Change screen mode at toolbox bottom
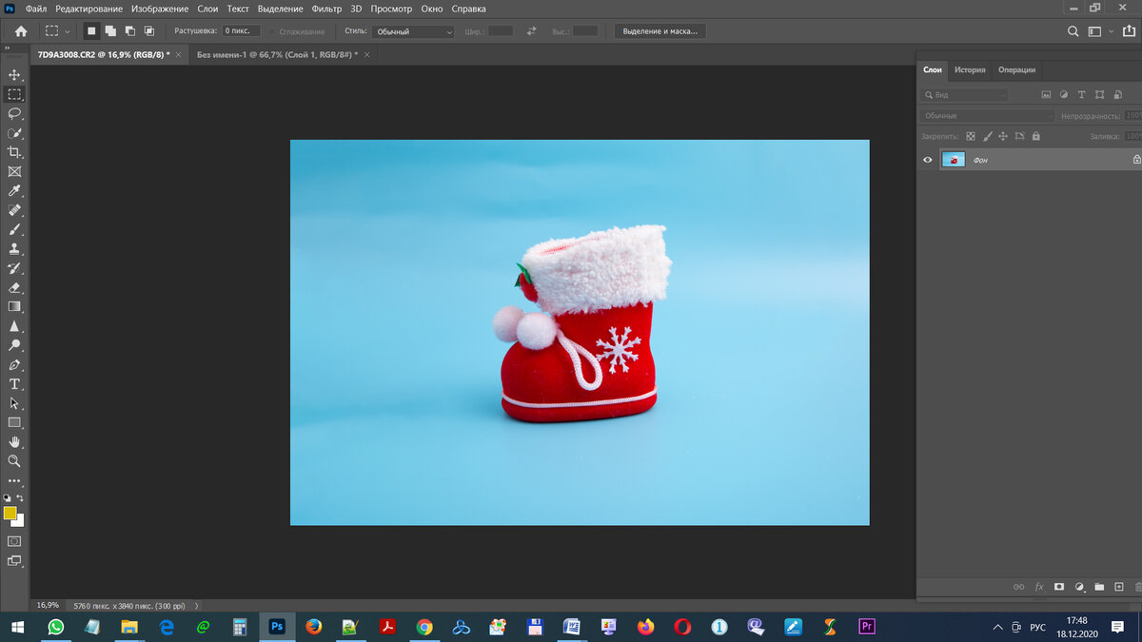Image resolution: width=1142 pixels, height=642 pixels. [x=14, y=561]
